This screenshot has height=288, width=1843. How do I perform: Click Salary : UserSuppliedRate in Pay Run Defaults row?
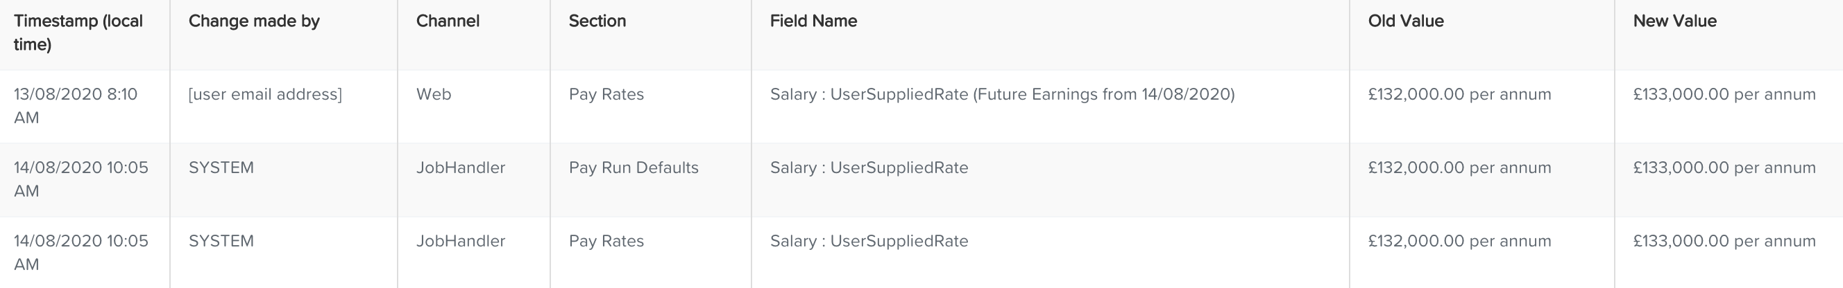[869, 168]
